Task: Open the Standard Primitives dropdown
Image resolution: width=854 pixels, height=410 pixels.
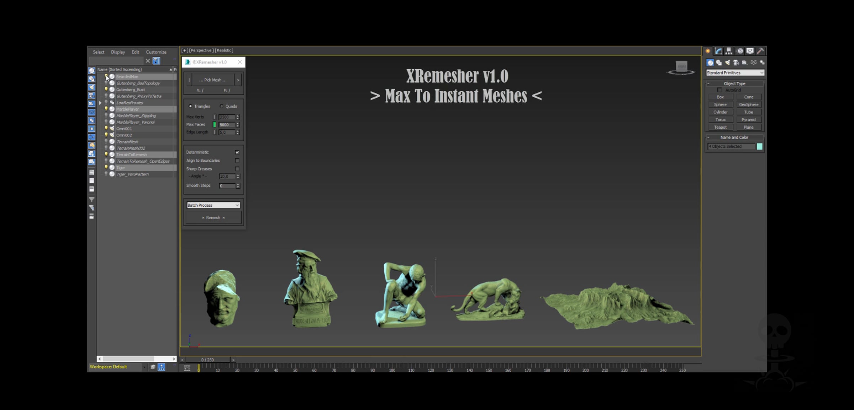Action: click(x=735, y=73)
